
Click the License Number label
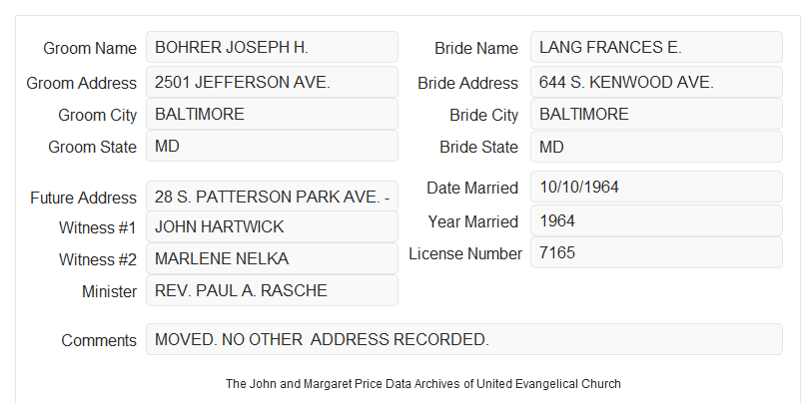[465, 254]
